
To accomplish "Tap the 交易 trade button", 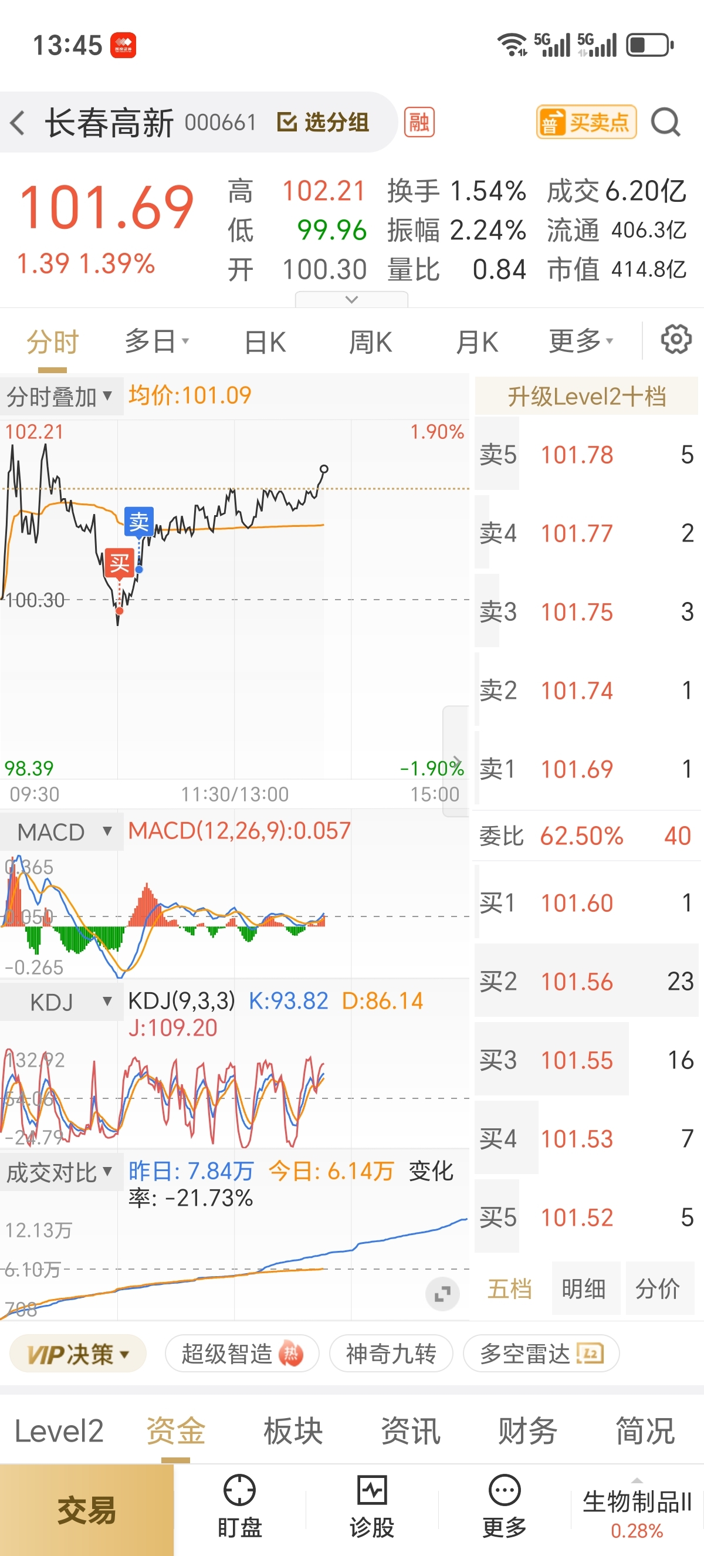I will point(86,1510).
